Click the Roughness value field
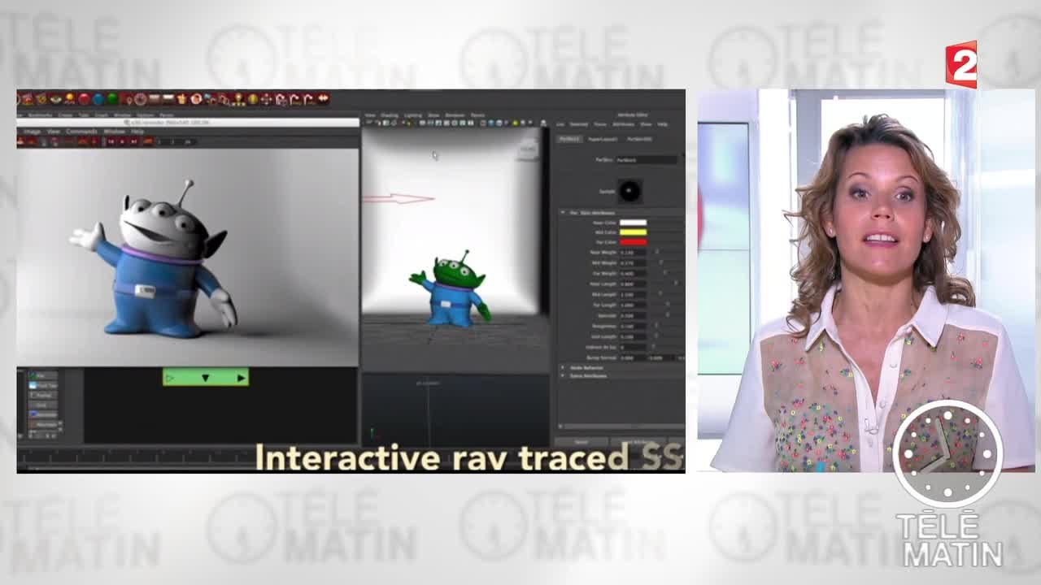The width and height of the screenshot is (1041, 585). pyautogui.click(x=633, y=326)
